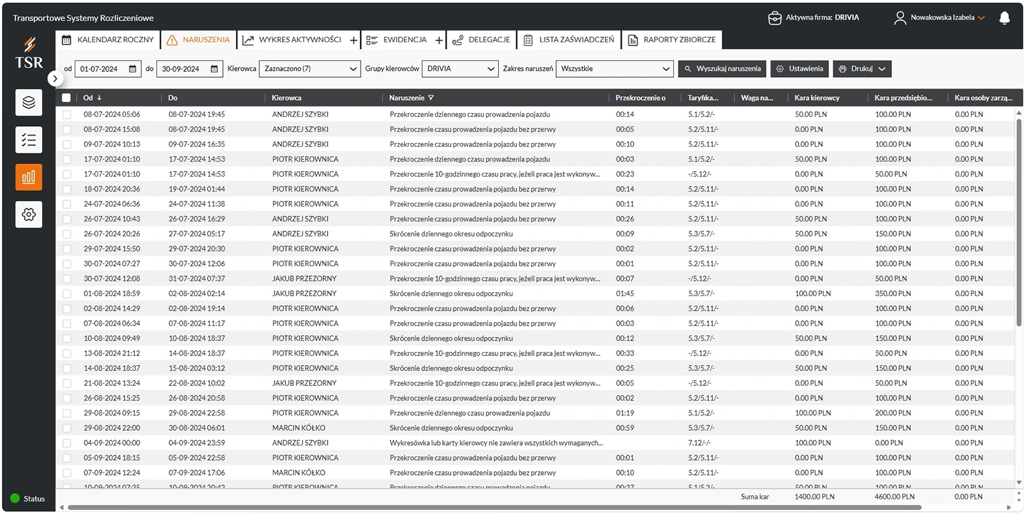This screenshot has height=513, width=1024.
Task: Sort by the Przekroczenie o column header
Action: pyautogui.click(x=640, y=98)
